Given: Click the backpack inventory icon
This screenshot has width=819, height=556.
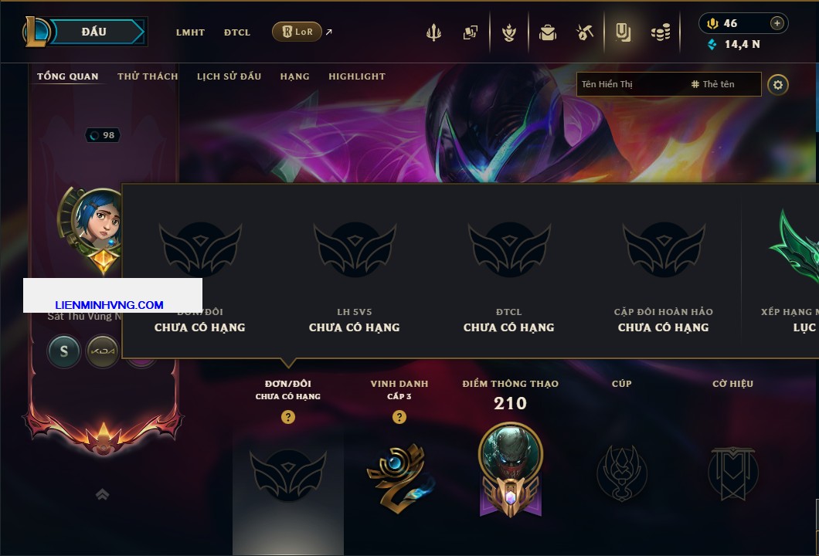Looking at the screenshot, I should 547,33.
